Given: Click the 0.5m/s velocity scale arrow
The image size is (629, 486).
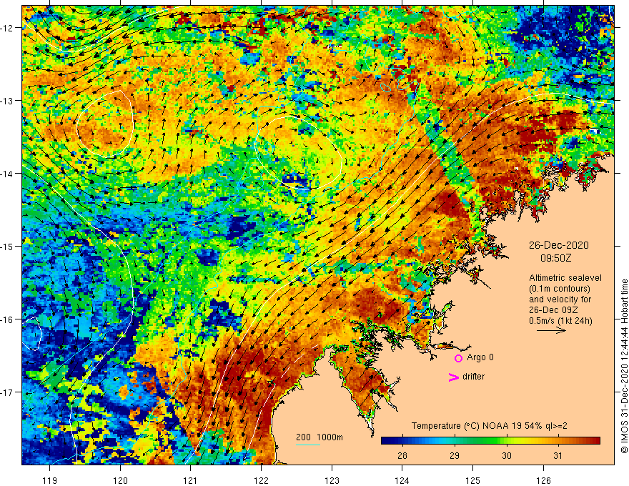Looking at the screenshot, I should point(551,330).
